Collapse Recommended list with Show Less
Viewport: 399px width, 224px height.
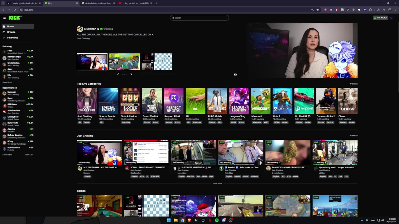coord(29,155)
